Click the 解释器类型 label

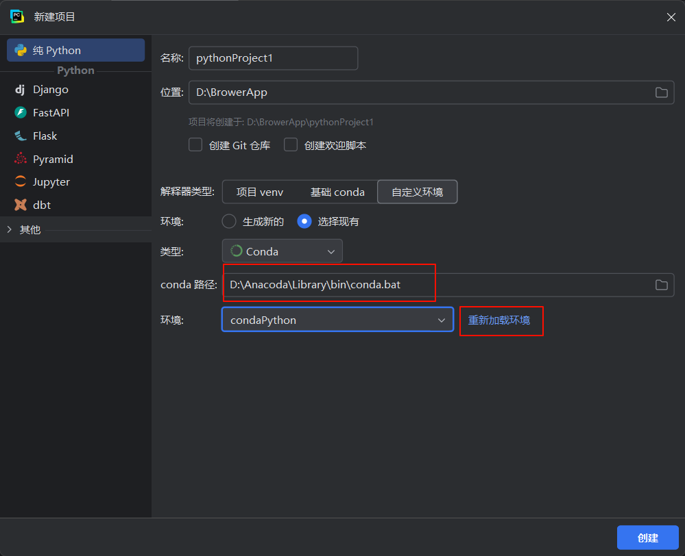[x=187, y=191]
